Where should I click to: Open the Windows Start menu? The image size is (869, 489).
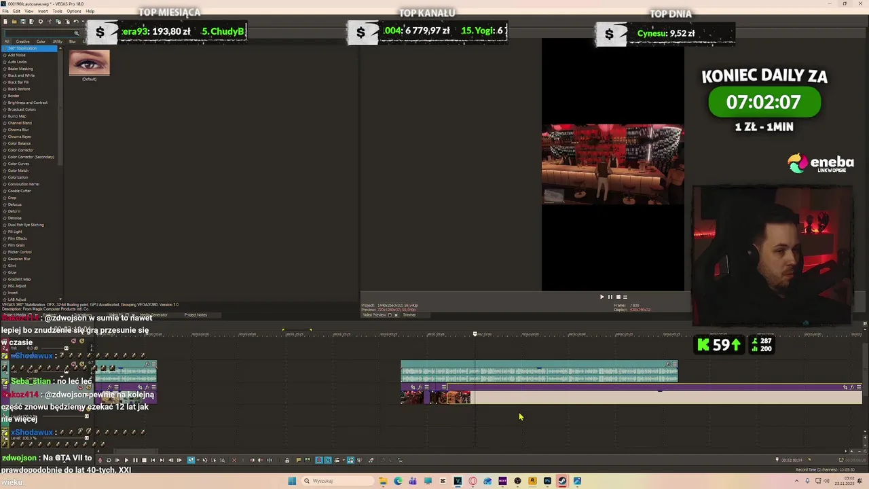click(x=292, y=481)
